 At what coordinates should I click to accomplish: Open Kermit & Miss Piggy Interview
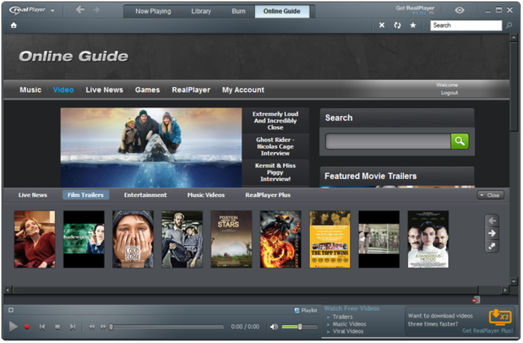tap(276, 172)
